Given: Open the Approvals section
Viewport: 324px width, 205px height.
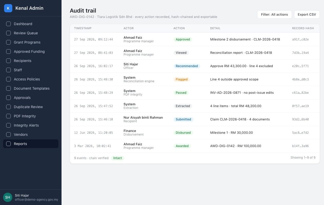Looking at the screenshot, I should click(31, 98).
